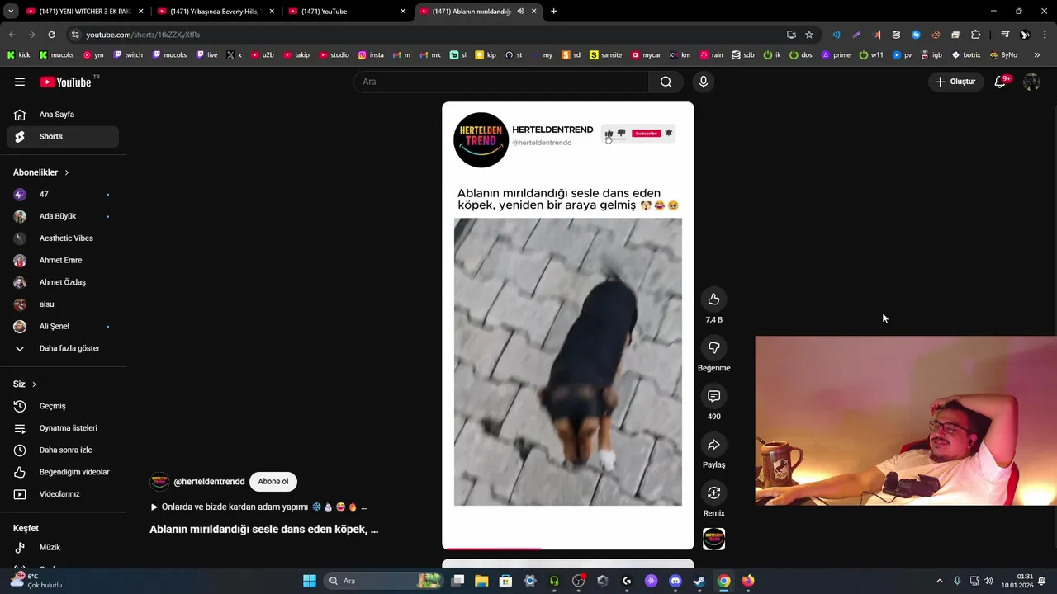Open Chrome three-dot menu
The height and width of the screenshot is (594, 1057).
point(1045,35)
